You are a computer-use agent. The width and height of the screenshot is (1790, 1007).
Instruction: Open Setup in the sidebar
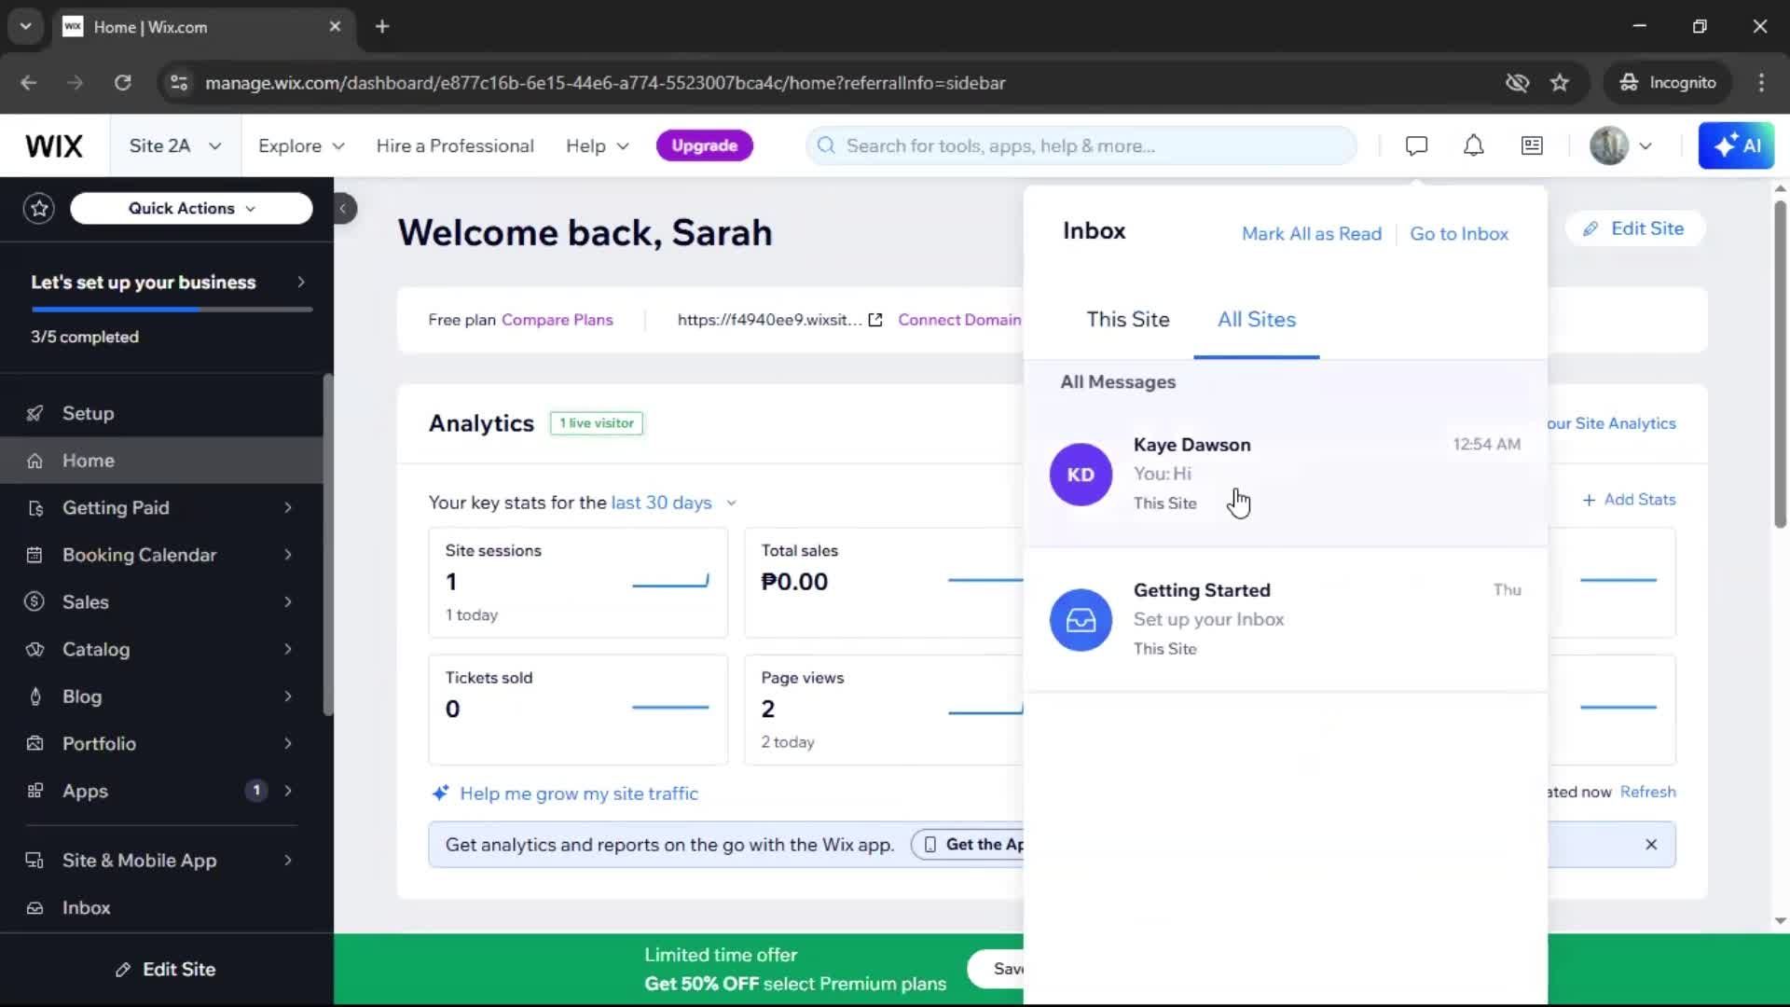coord(162,413)
